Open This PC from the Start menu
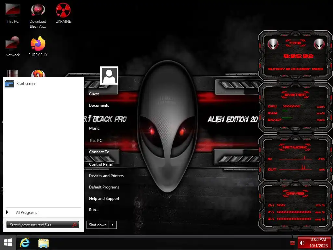333x250 pixels. pyautogui.click(x=96, y=141)
